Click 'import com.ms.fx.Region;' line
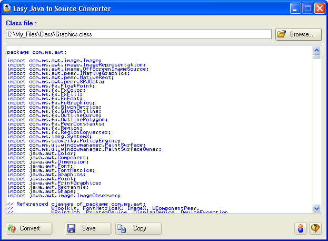The width and height of the screenshot is (328, 241). [45, 128]
